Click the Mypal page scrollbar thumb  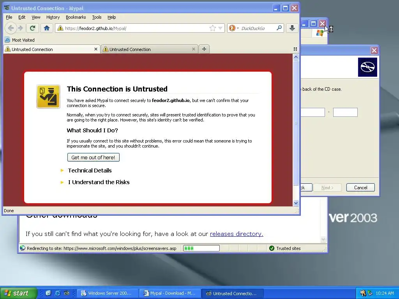(x=296, y=123)
